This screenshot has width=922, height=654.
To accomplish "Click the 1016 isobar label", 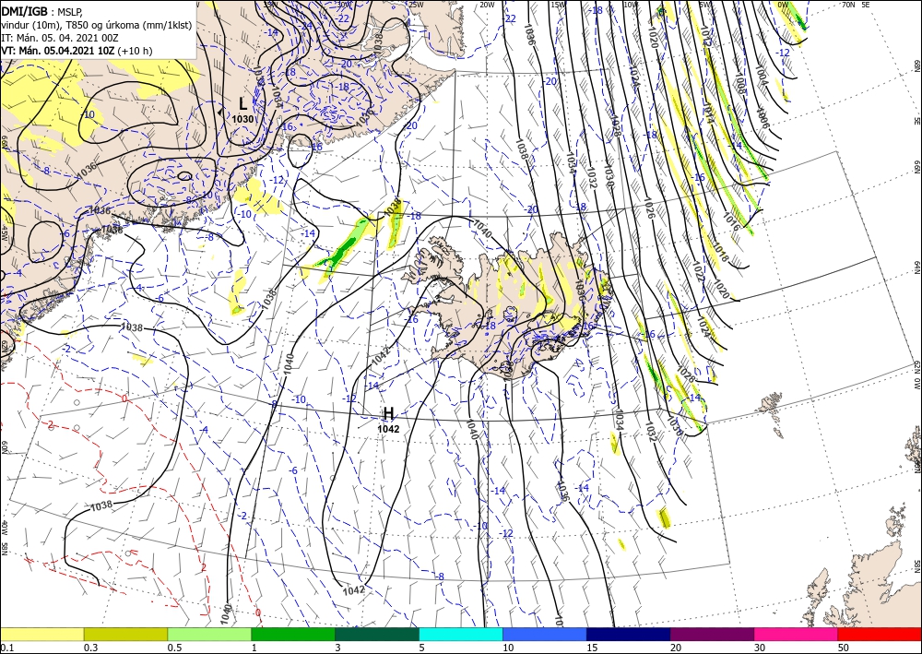I will 731,220.
